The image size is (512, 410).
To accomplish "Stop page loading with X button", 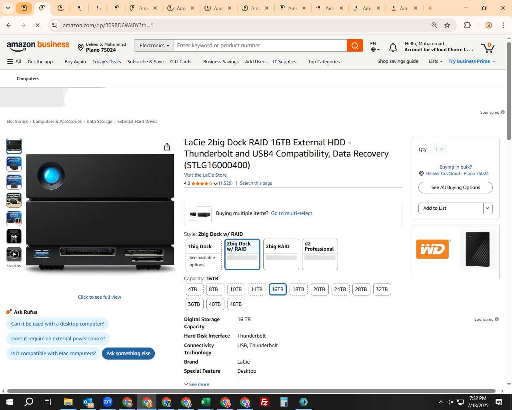I will tap(37, 25).
